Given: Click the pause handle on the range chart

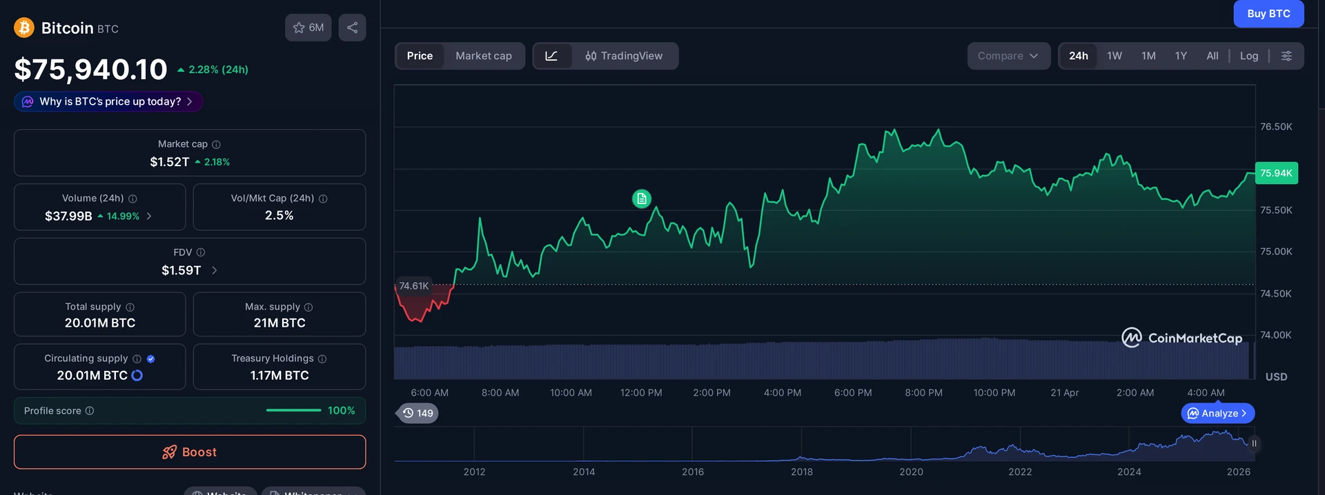Looking at the screenshot, I should point(1254,443).
